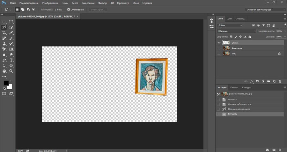This screenshot has height=152, width=287.
Task: Select the Прямолинейное лассо history step
Action: 239,109
